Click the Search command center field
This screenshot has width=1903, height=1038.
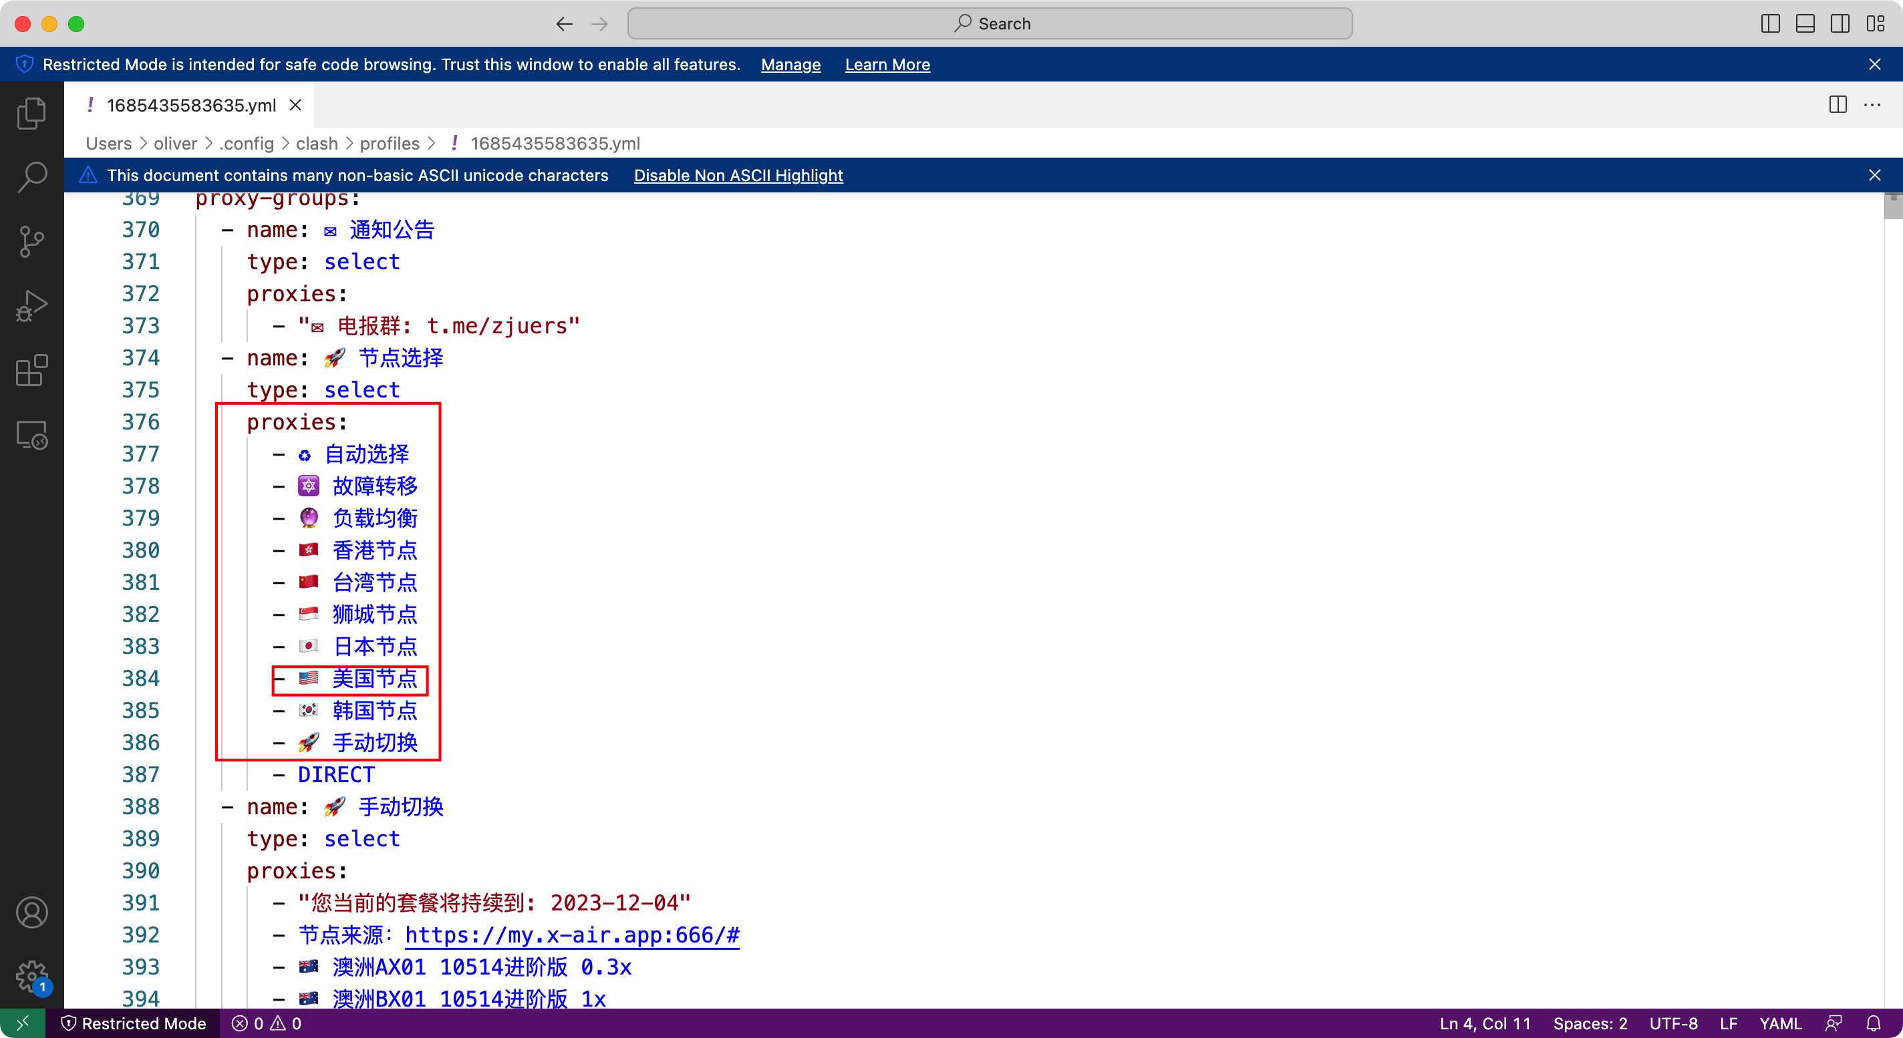pos(989,23)
